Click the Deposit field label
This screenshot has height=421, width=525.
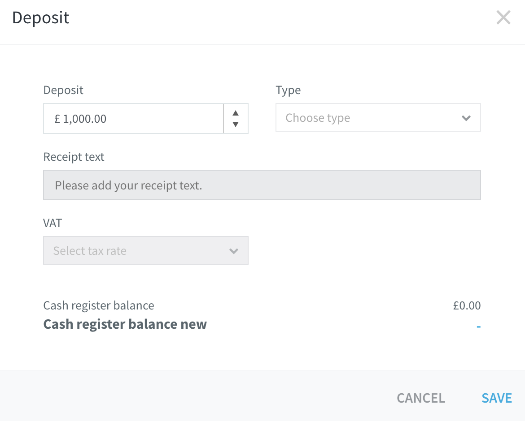coord(63,90)
